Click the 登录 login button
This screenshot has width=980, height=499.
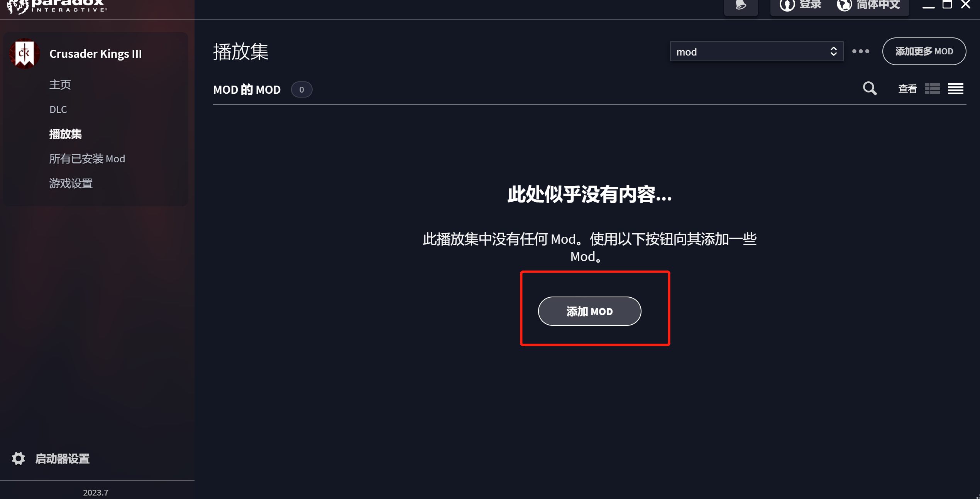[801, 5]
